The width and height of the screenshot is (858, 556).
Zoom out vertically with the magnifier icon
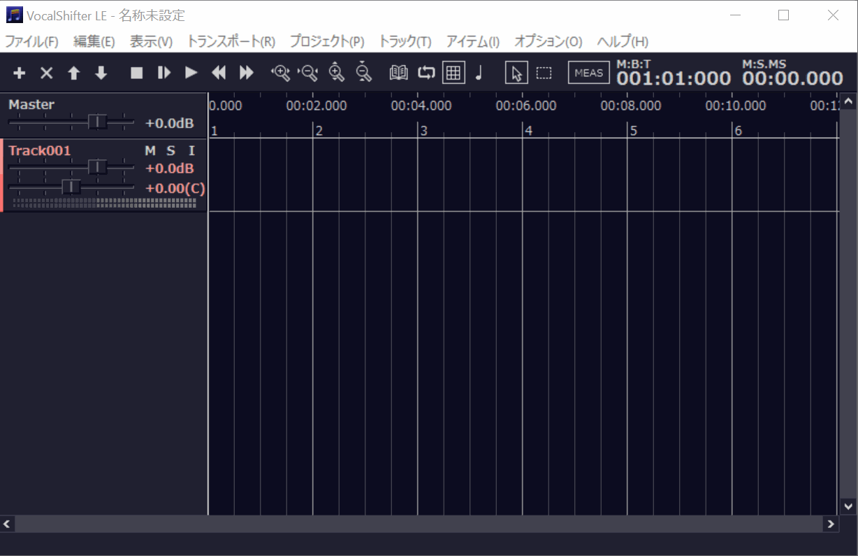(363, 73)
